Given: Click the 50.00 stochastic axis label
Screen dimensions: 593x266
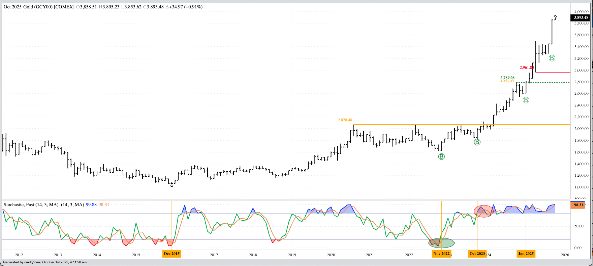Looking at the screenshot, I should point(579,226).
